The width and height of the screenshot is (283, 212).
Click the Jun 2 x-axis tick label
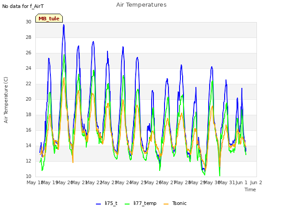tap(256, 182)
